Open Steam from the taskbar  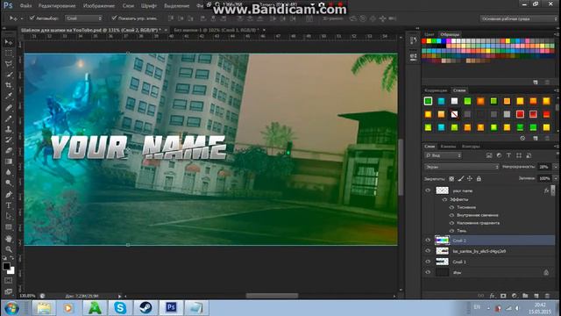point(146,308)
